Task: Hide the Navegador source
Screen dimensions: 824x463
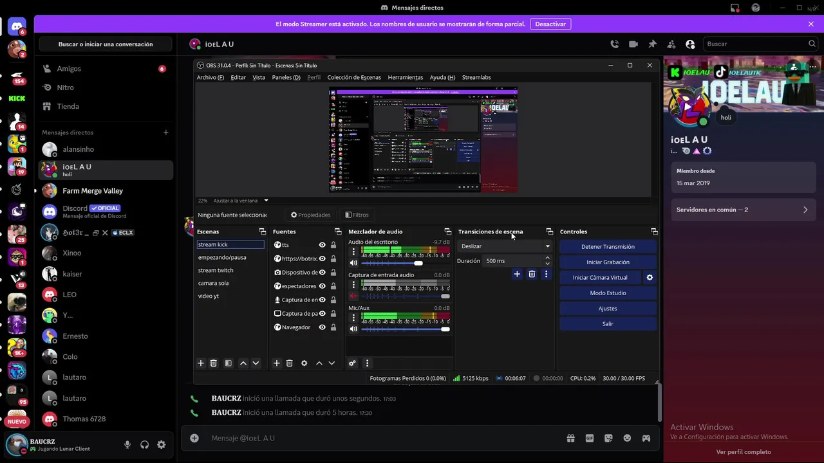Action: (x=323, y=327)
